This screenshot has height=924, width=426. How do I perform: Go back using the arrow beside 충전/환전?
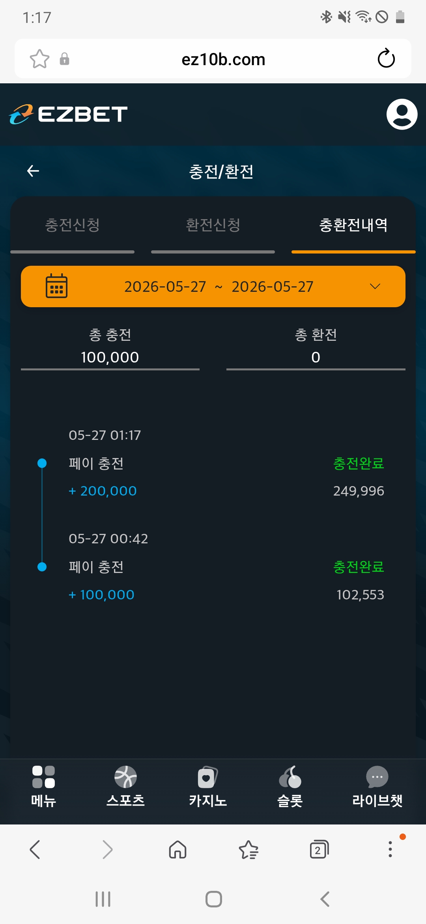click(x=33, y=171)
